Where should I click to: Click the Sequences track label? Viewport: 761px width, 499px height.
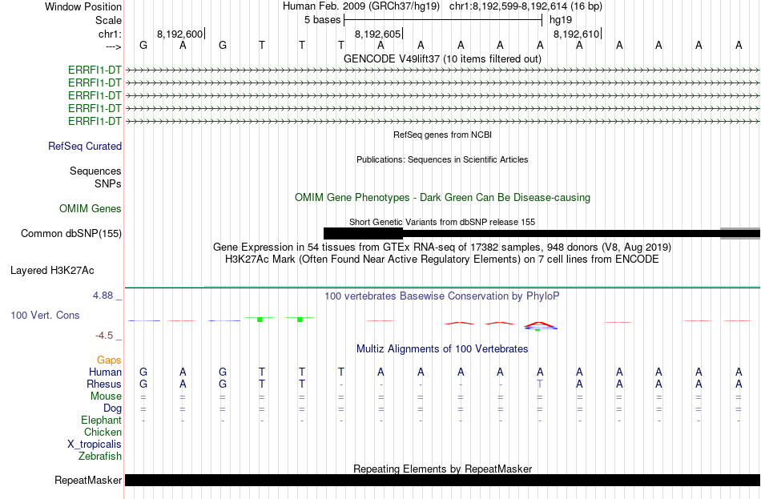[95, 171]
